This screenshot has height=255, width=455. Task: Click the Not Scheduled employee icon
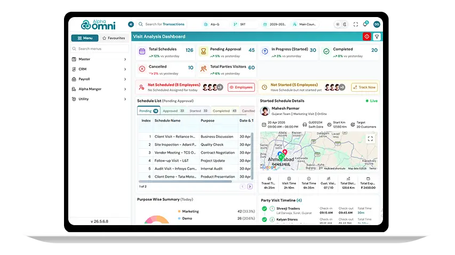[x=141, y=87]
